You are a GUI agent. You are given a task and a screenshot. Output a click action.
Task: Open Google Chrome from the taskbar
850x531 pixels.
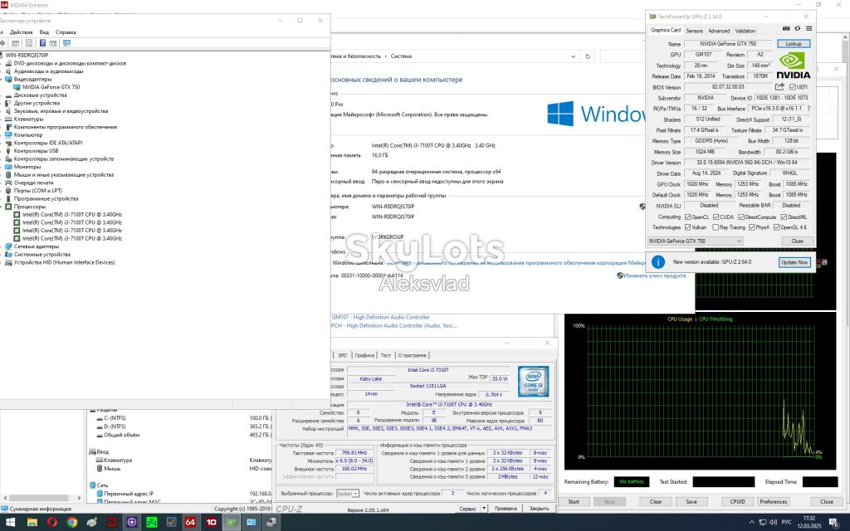pyautogui.click(x=71, y=523)
